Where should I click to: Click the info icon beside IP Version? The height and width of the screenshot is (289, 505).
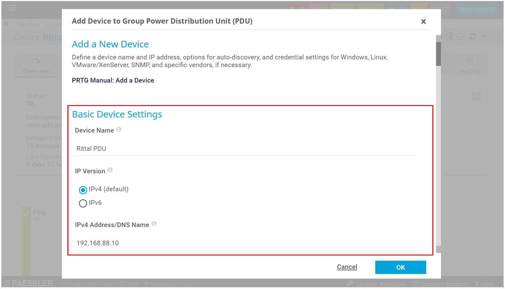[x=110, y=170]
